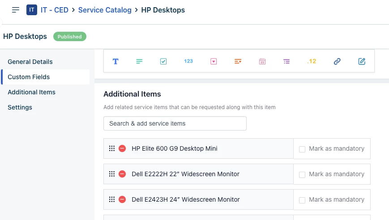Open the hamburger navigation menu
This screenshot has height=220, width=389.
click(x=15, y=10)
